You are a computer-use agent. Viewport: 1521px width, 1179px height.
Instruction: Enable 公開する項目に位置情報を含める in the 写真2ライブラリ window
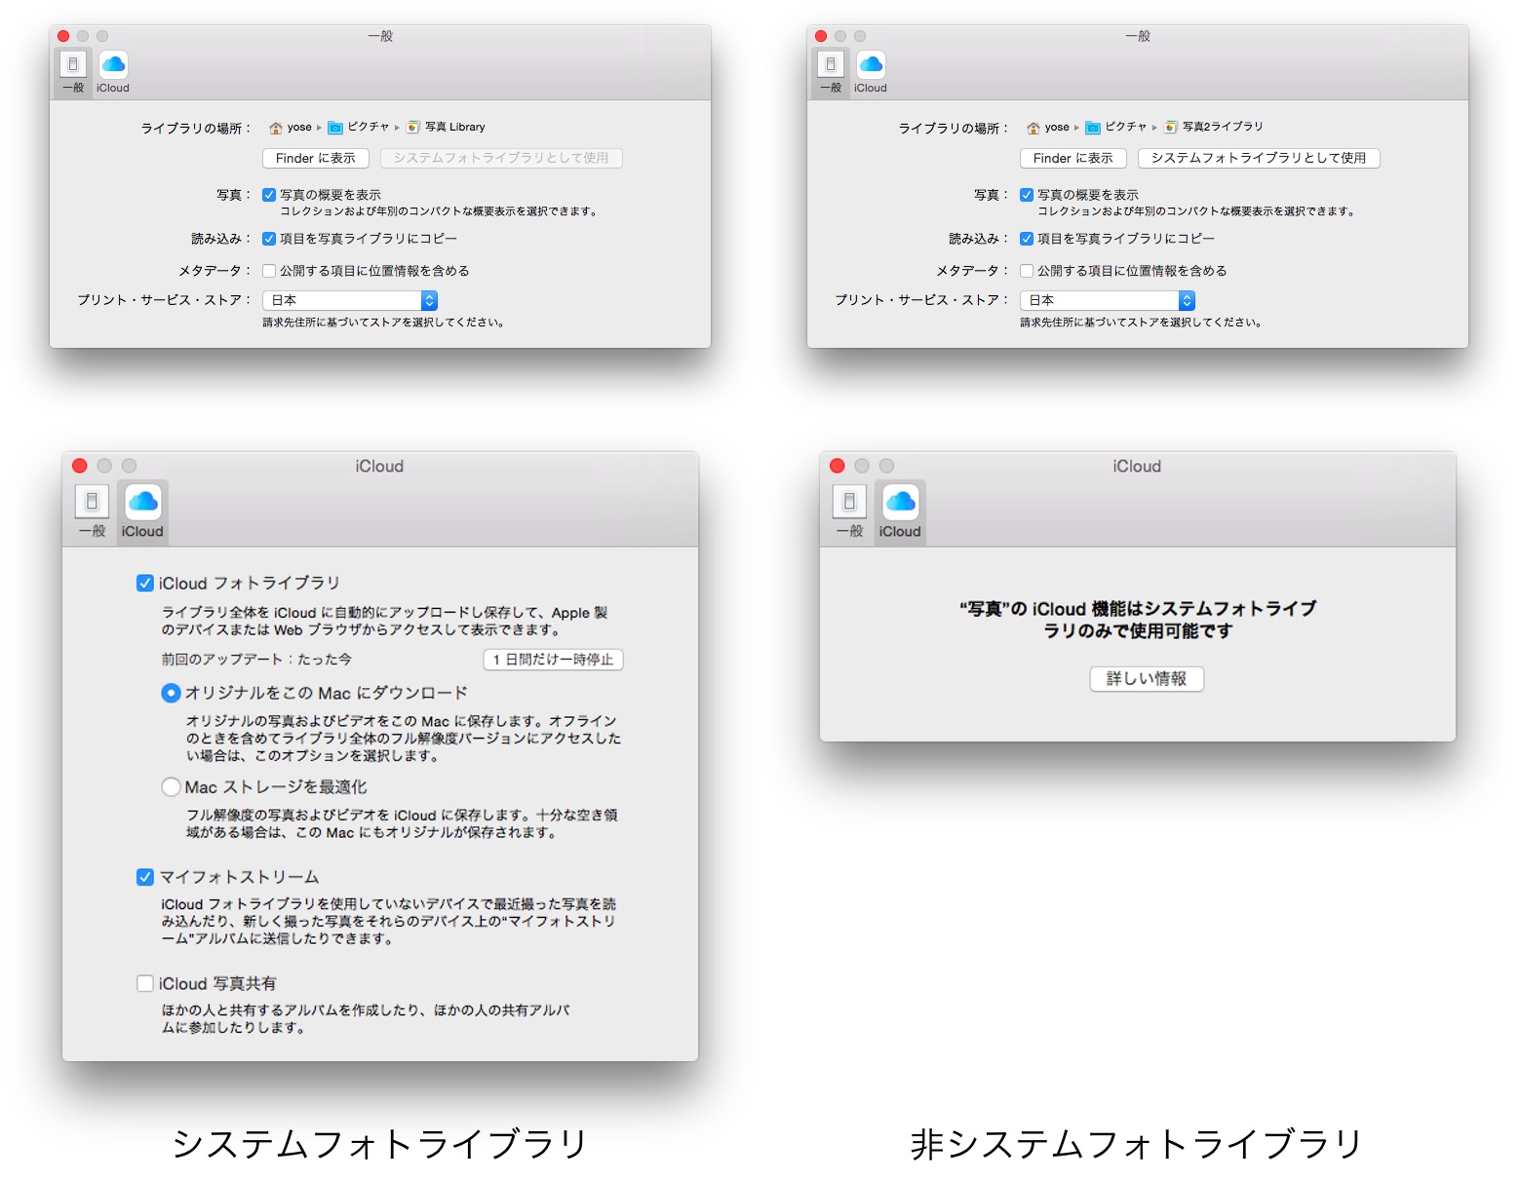tap(1027, 271)
